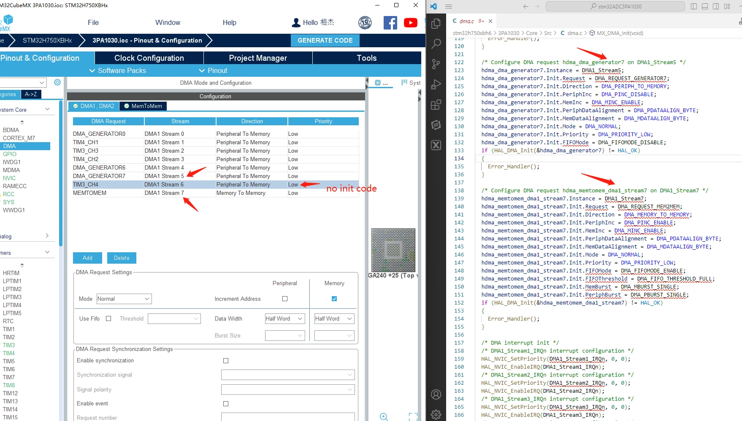This screenshot has height=421, width=742.
Task: Open Synchronization signal dropdown
Action: (x=288, y=375)
